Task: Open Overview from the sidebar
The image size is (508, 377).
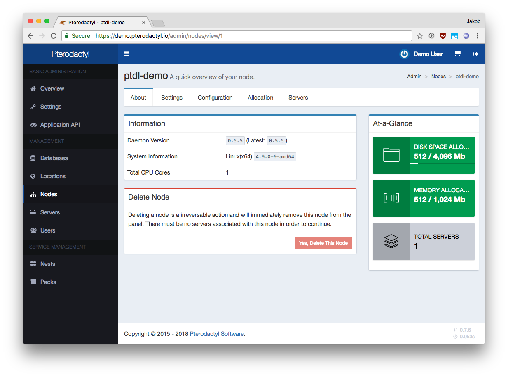Action: coord(52,88)
